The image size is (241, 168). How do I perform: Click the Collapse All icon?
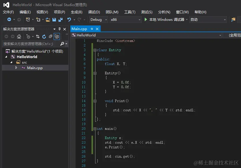(x=50, y=36)
